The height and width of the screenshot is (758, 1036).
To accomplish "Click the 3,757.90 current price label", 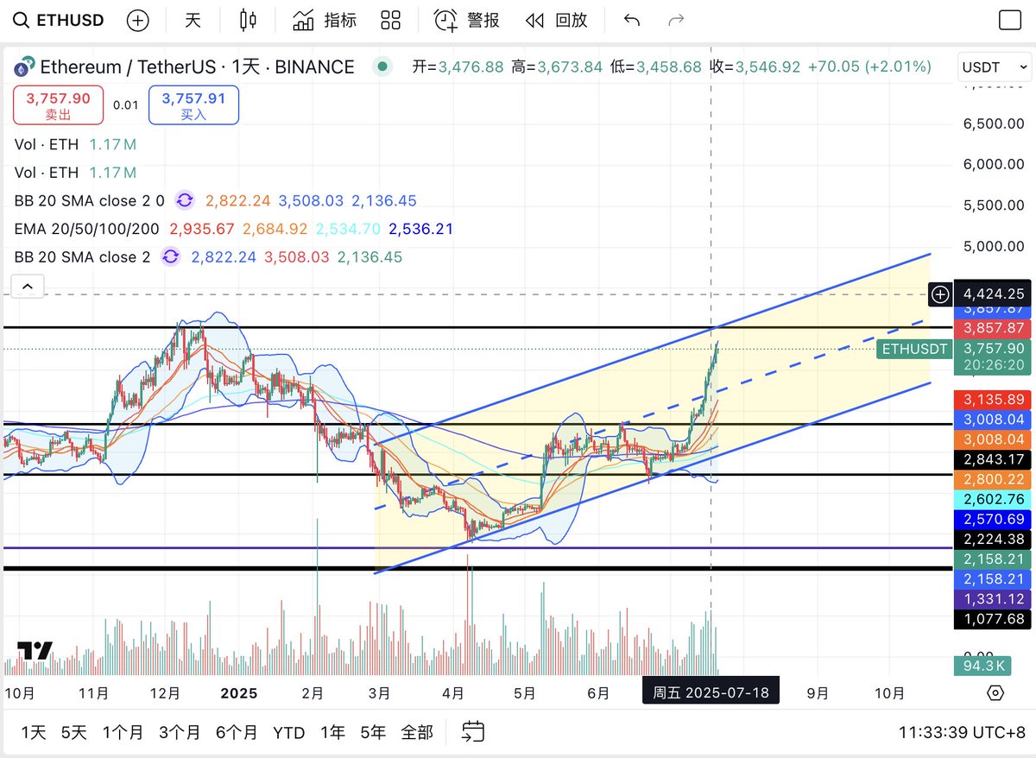I will click(x=993, y=348).
